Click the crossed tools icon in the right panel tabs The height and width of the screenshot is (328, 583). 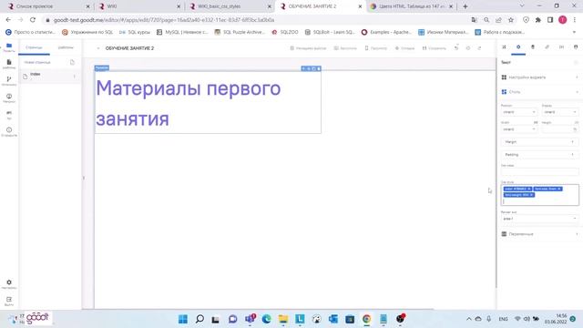pos(504,46)
